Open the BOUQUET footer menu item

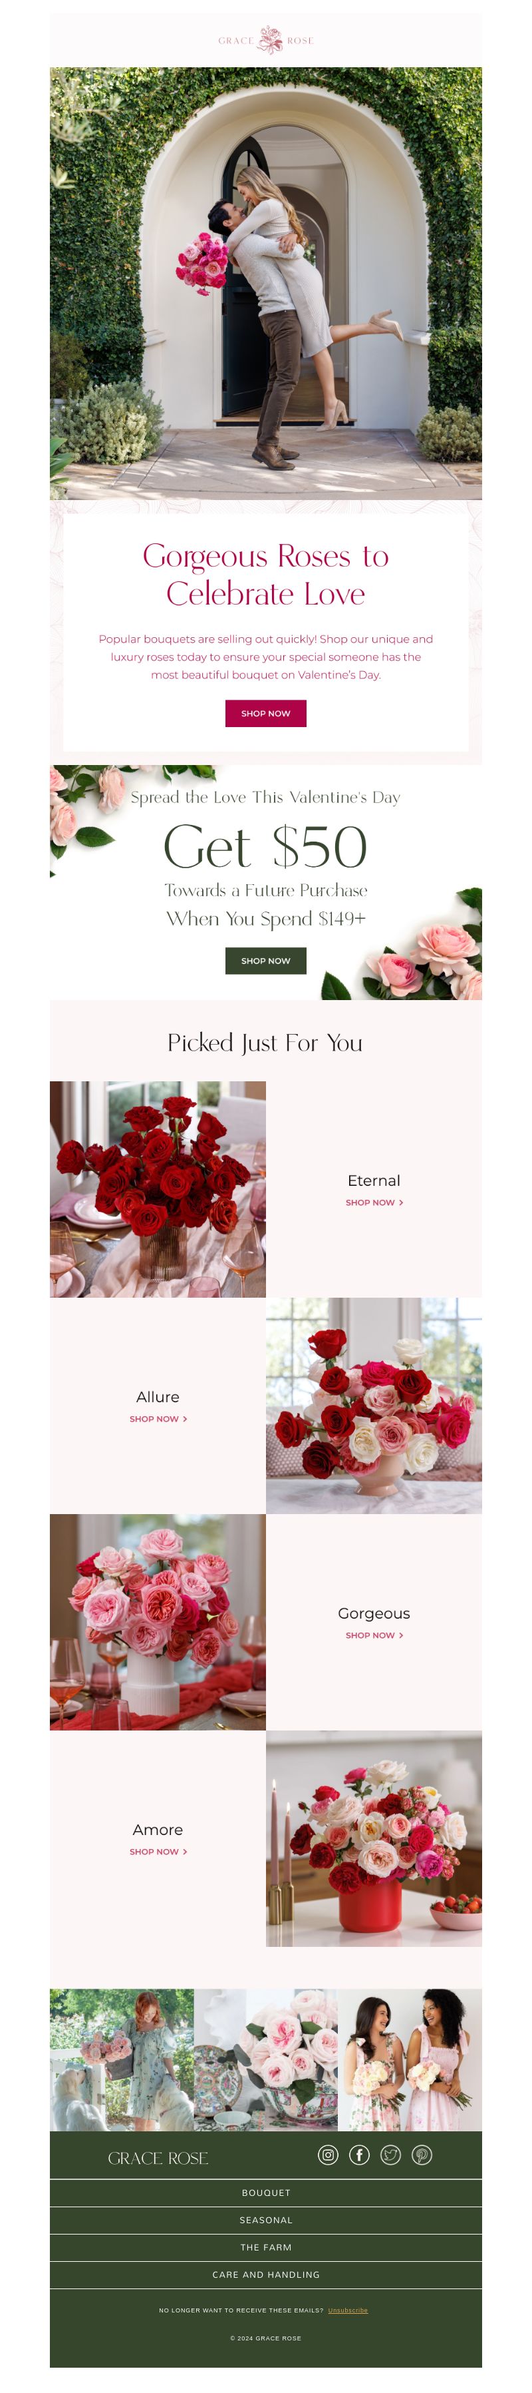tap(265, 2193)
